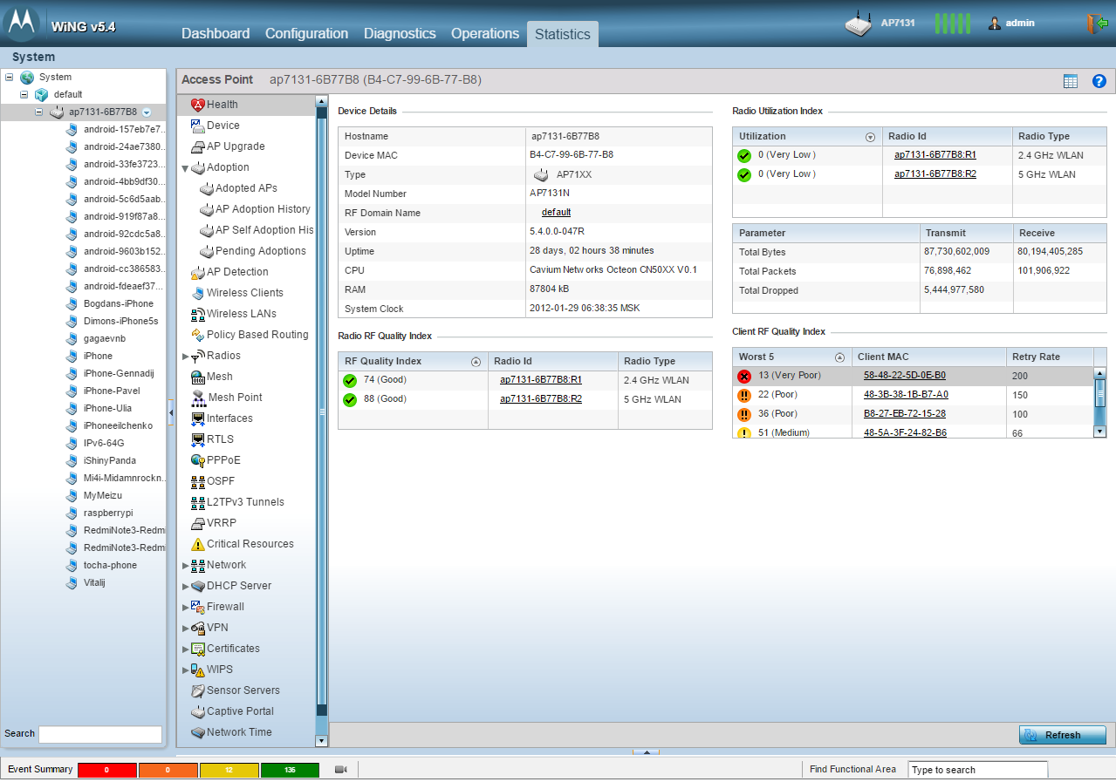This screenshot has height=782, width=1116.
Task: Sort by the Worst 5 column header
Action: click(x=792, y=357)
